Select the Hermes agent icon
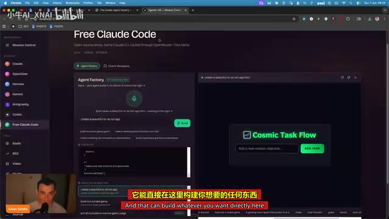389x219 pixels. [7, 84]
